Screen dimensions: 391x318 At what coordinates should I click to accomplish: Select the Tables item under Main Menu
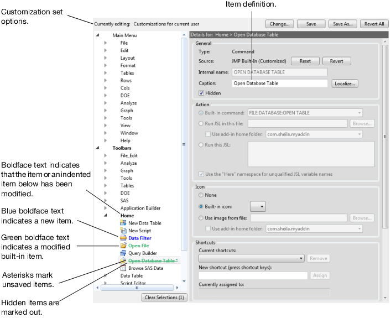(x=127, y=73)
